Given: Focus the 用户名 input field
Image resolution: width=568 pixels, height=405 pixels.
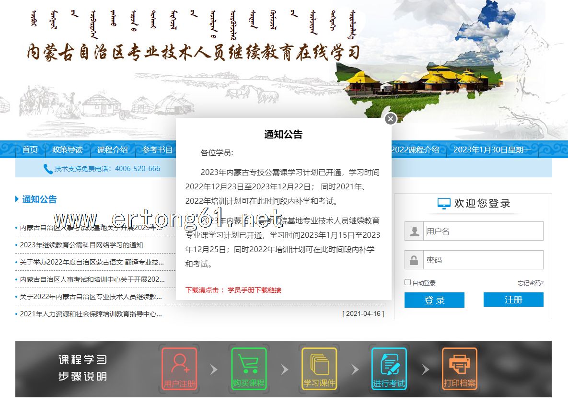Looking at the screenshot, I should (x=483, y=231).
